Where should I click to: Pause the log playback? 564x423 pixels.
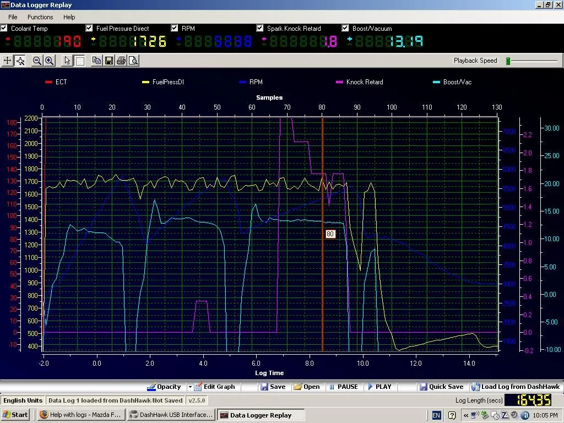(x=344, y=387)
